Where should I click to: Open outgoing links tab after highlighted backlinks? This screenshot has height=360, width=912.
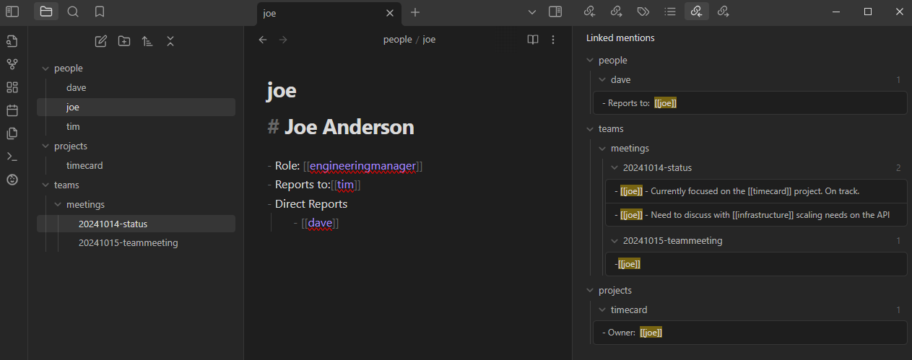pyautogui.click(x=723, y=12)
